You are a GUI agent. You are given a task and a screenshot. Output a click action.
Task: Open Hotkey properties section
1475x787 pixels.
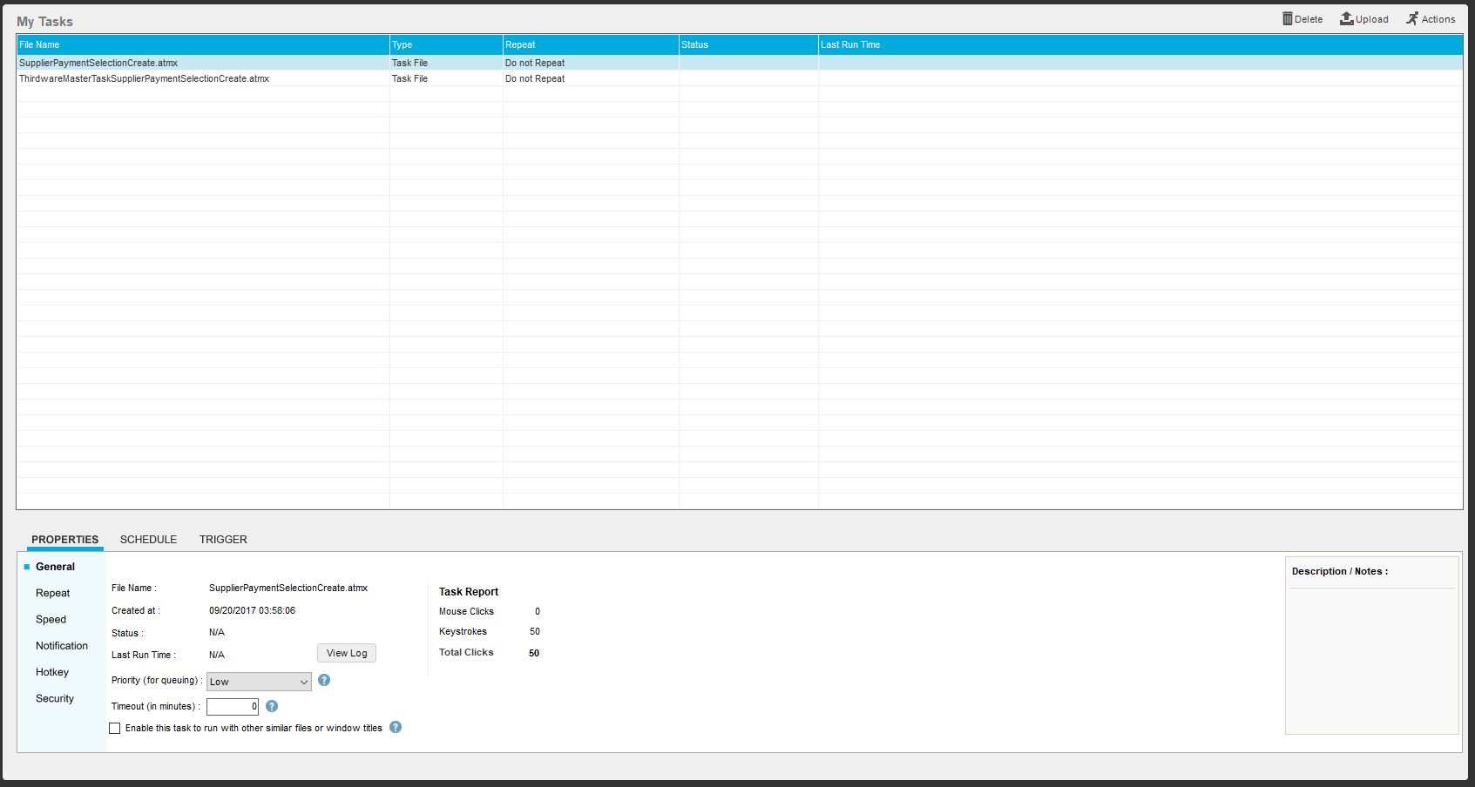[x=52, y=672]
